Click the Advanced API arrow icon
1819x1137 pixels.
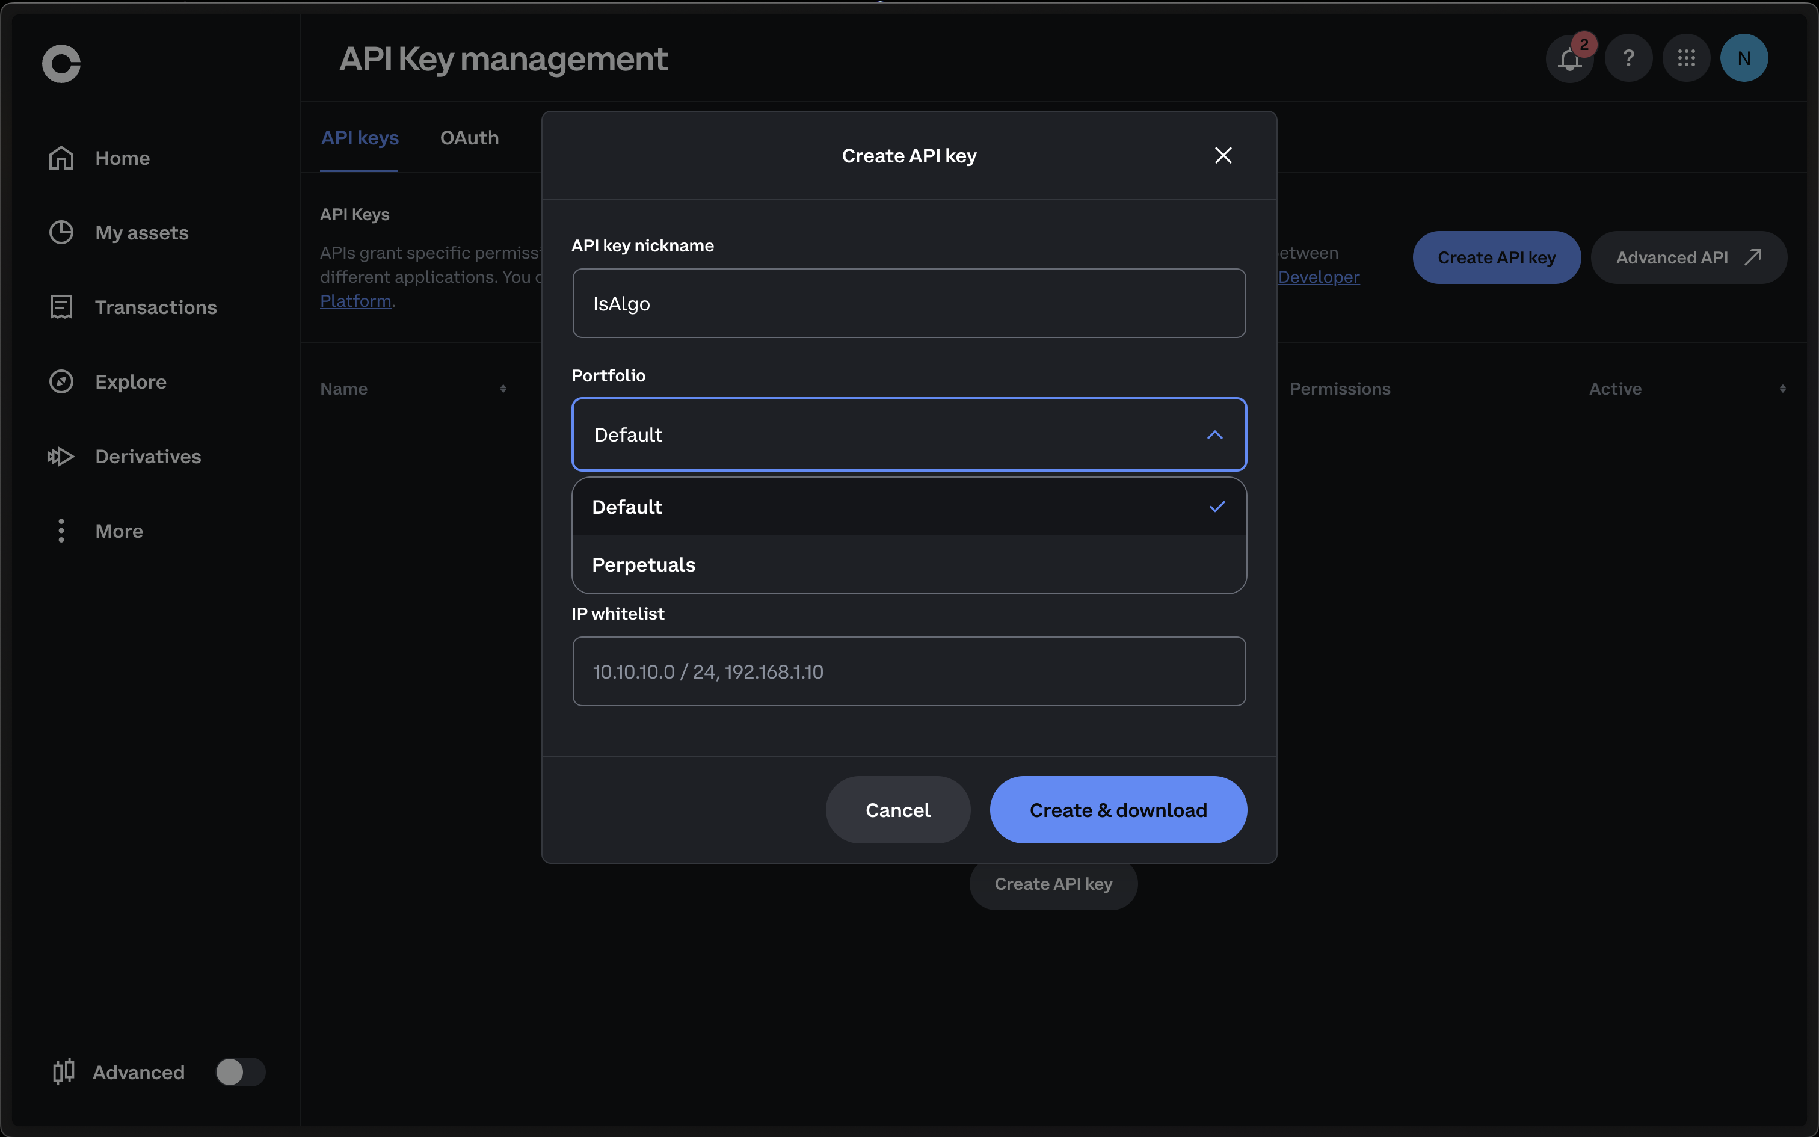point(1753,257)
